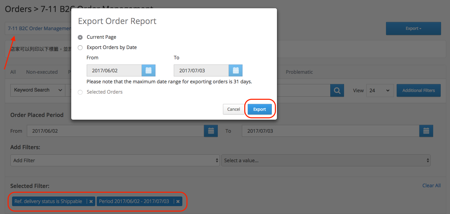
Task: Click the Clear All link
Action: click(x=431, y=186)
